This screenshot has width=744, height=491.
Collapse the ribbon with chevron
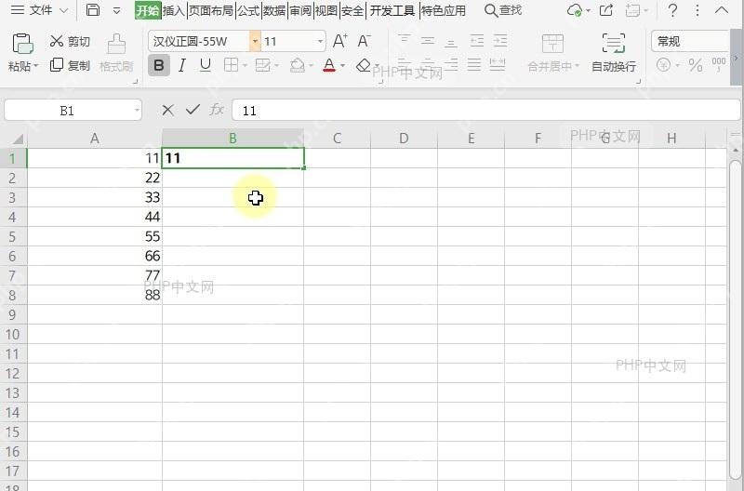pos(722,10)
